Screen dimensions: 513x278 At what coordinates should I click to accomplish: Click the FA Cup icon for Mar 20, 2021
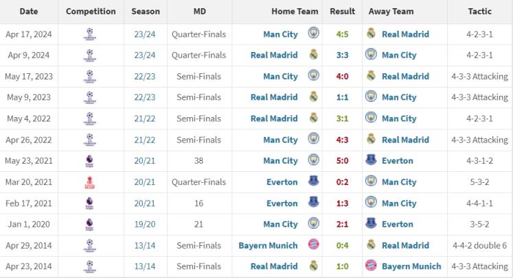click(90, 182)
